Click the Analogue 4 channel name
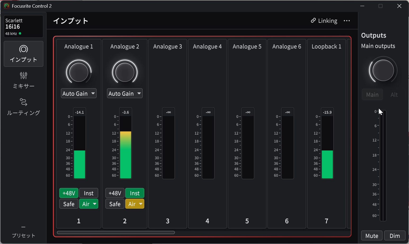This screenshot has width=409, height=244. click(207, 47)
